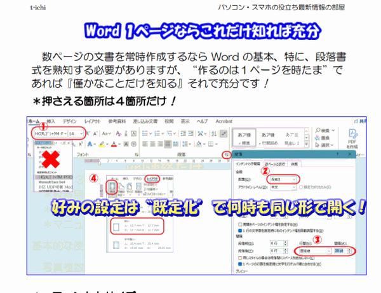
Task: Click the increase indent icon
Action: click(190, 133)
